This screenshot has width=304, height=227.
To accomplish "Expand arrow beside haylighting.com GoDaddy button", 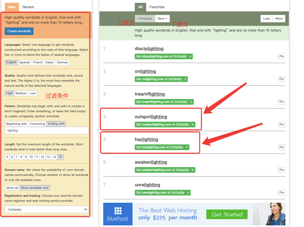I will pyautogui.click(x=187, y=147).
